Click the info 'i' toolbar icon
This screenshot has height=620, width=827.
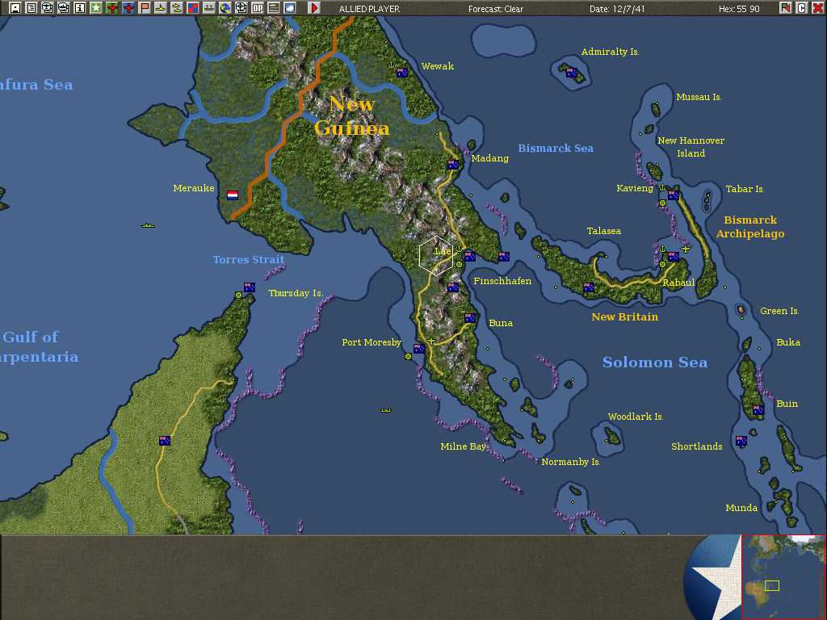80,8
